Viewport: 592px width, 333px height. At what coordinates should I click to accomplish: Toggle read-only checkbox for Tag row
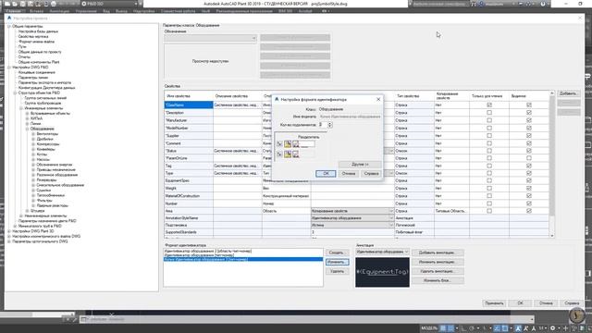(489, 166)
